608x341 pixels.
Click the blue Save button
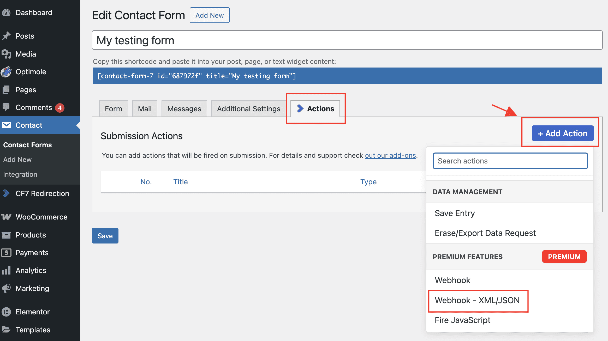click(105, 236)
